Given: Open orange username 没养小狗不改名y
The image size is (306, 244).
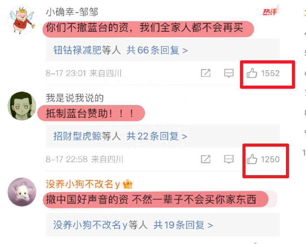Looking at the screenshot, I should (x=83, y=184).
